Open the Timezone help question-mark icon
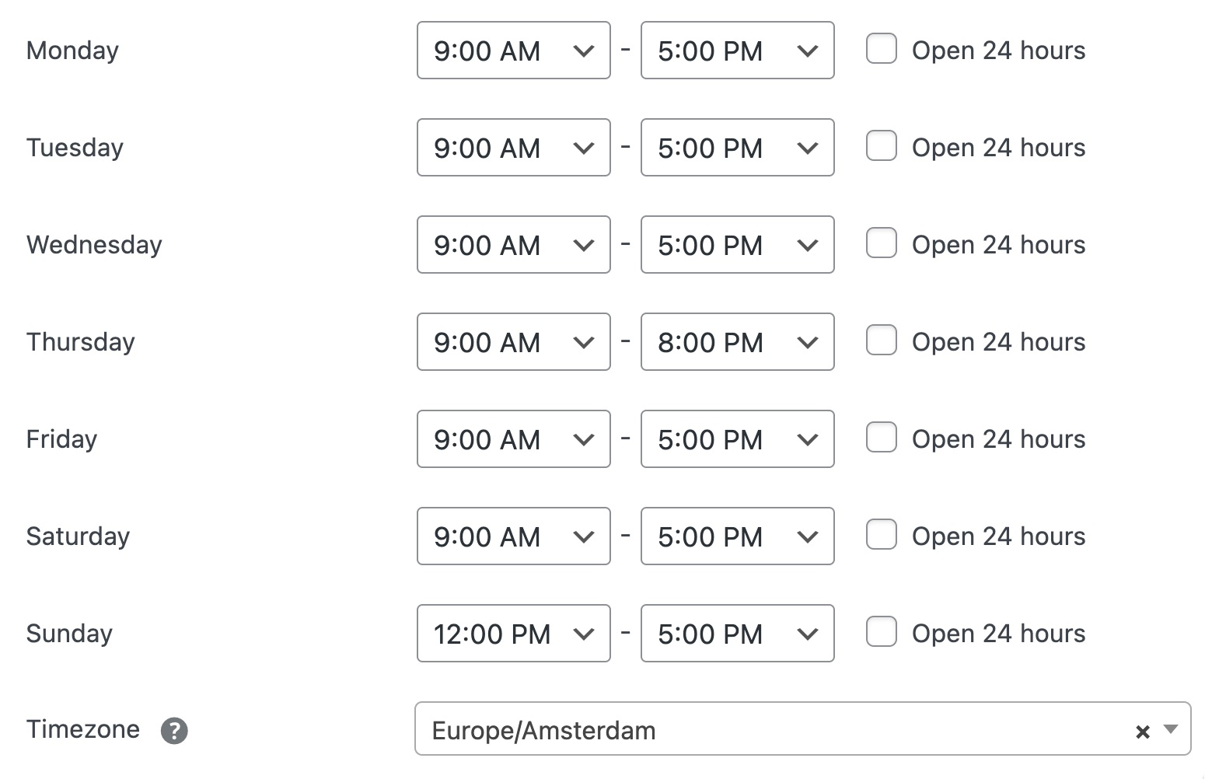The image size is (1205, 779). pyautogui.click(x=174, y=731)
